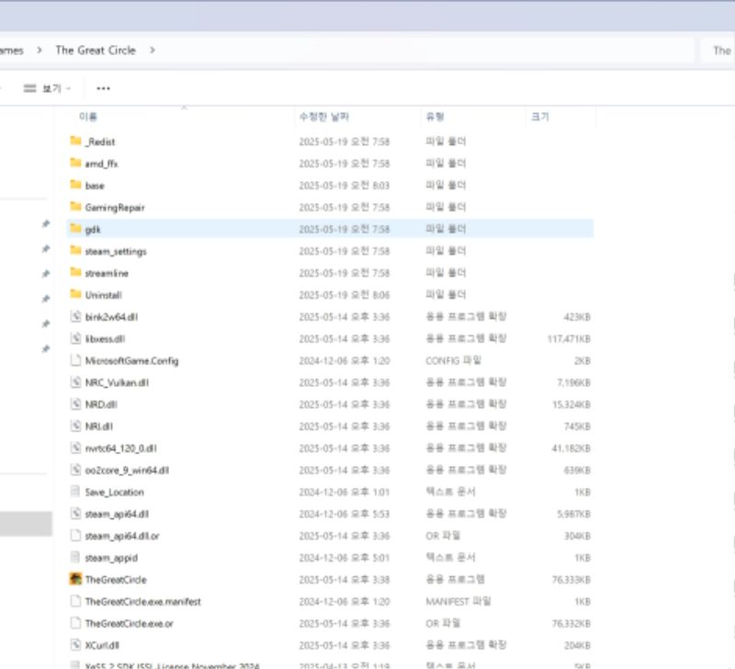This screenshot has width=735, height=669.
Task: Select the steam_appid text document icon
Action: tap(75, 558)
